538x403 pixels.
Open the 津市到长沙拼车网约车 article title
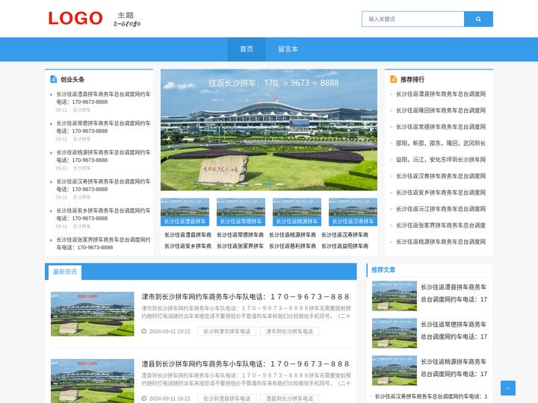click(x=246, y=296)
